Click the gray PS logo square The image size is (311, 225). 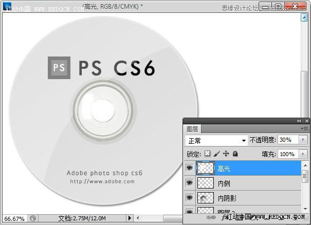tap(59, 68)
